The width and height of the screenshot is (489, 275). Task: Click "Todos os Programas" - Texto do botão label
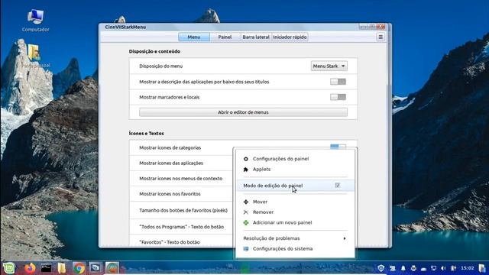[182, 227]
